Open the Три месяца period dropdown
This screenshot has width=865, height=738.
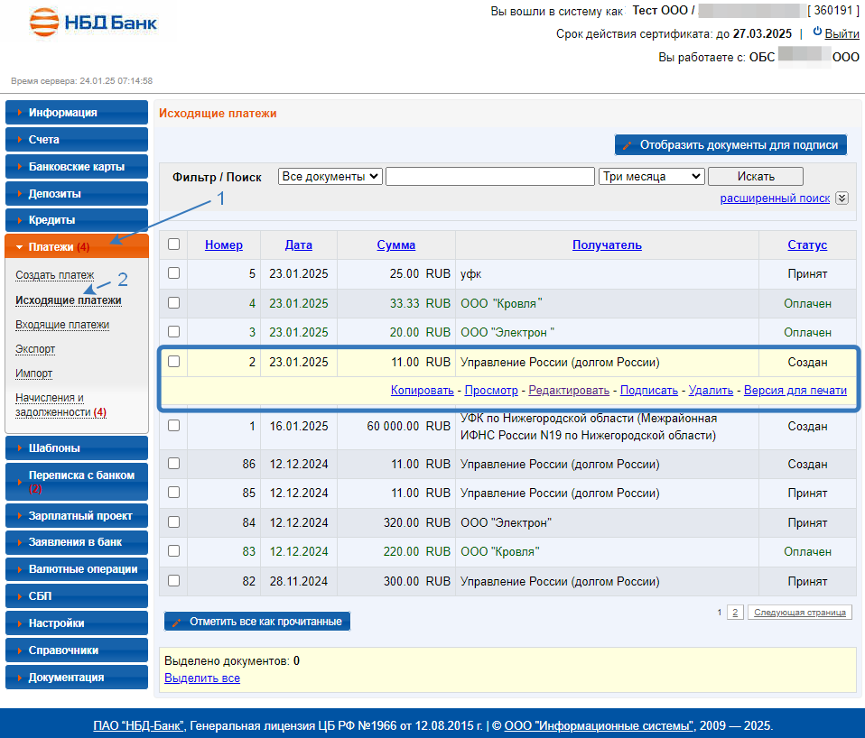pyautogui.click(x=650, y=177)
